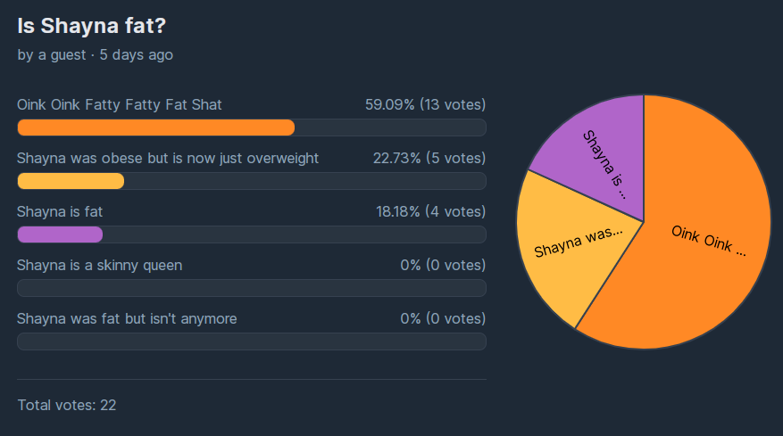783x436 pixels.
Task: Click the 'Total votes: 22' text
Action: [67, 405]
